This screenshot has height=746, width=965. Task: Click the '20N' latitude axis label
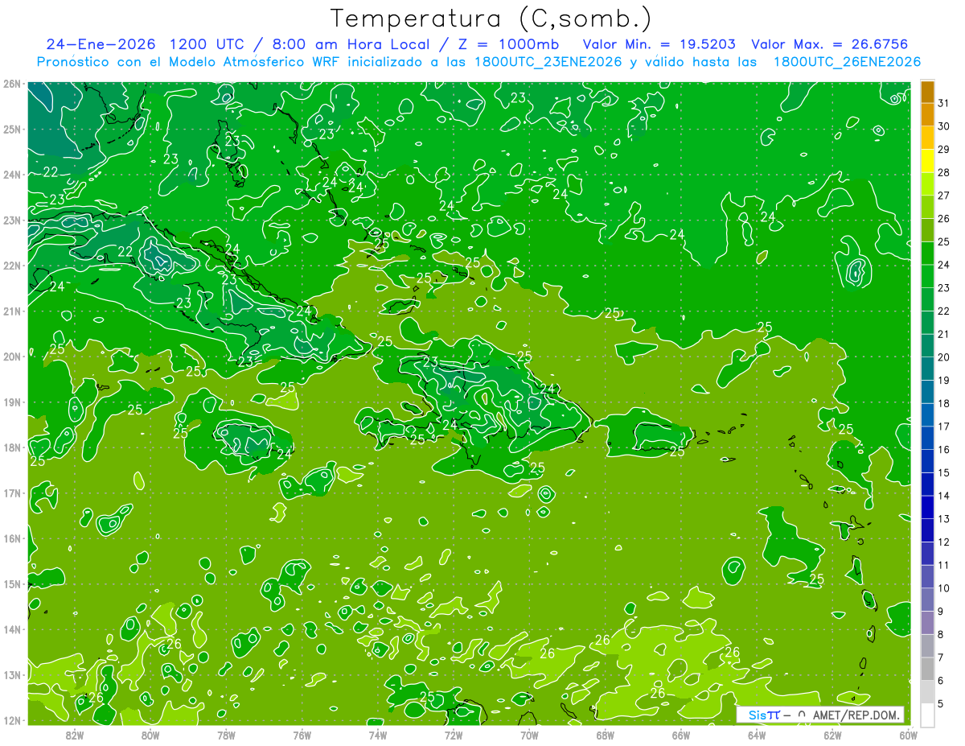point(12,357)
